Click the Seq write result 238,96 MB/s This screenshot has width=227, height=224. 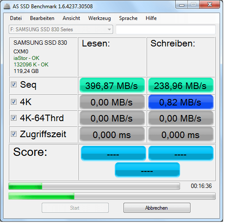click(x=181, y=86)
